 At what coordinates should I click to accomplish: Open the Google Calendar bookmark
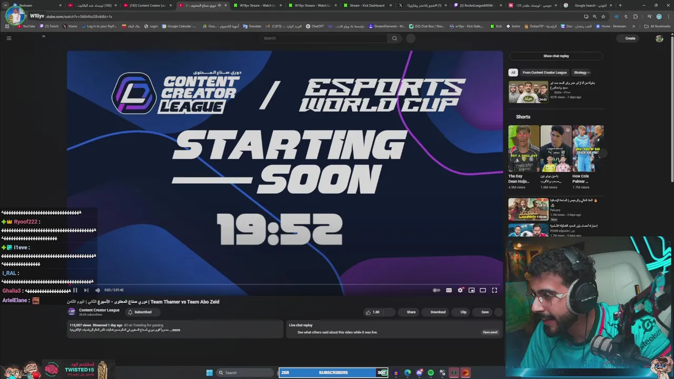pyautogui.click(x=179, y=26)
